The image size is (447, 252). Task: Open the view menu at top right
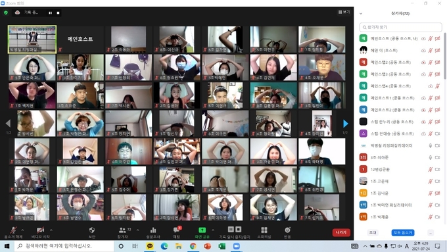344,12
